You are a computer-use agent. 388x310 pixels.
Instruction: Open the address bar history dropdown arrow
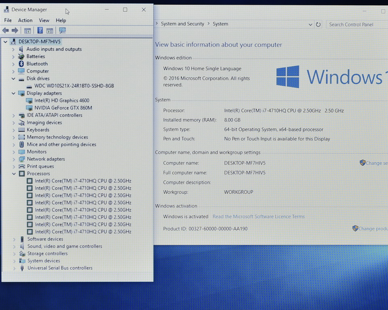pos(310,25)
